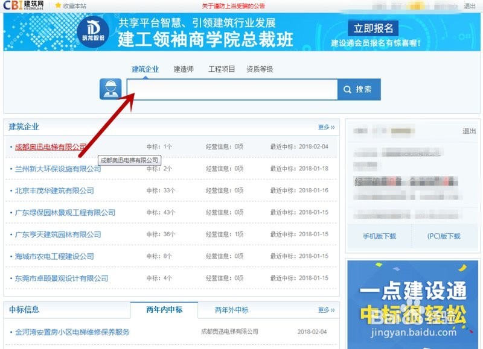Click 更多 in 中标信息 section
This screenshot has height=349, width=483.
326,310
